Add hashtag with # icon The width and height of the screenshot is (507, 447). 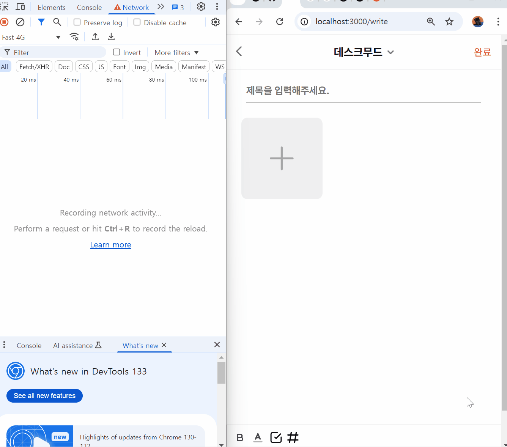click(293, 438)
